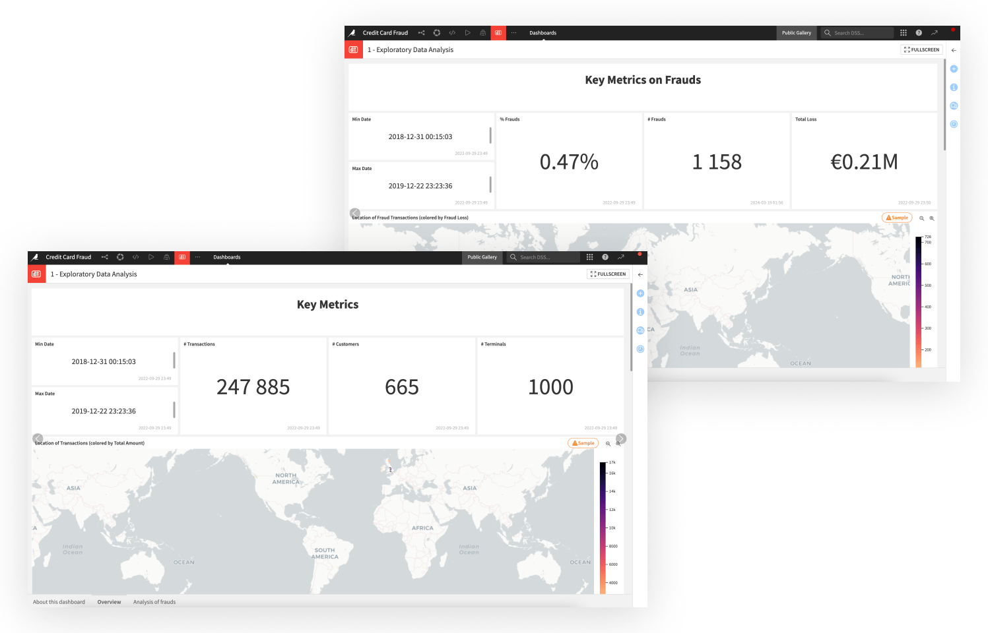
Task: Click the Dataiku bird logo in the front Key Metrics window
Action: pyautogui.click(x=35, y=257)
